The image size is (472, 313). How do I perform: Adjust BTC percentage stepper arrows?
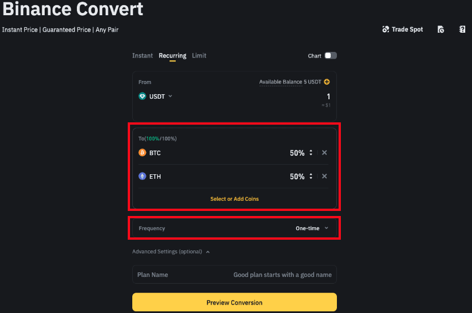click(x=311, y=153)
